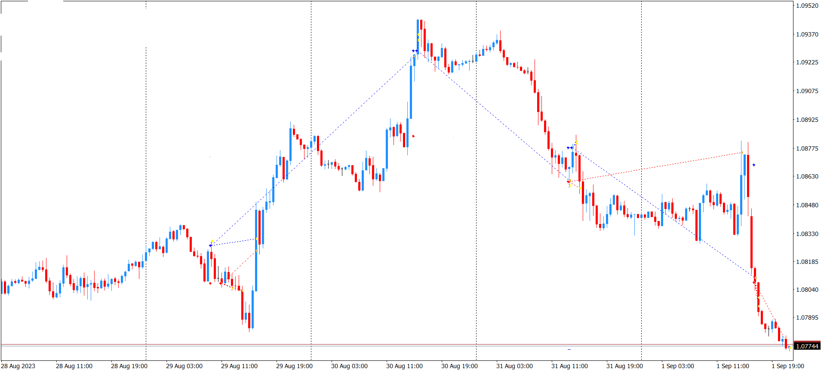Click the 1.09370 price axis label
Viewport: 824px width, 372px height.
[x=807, y=34]
